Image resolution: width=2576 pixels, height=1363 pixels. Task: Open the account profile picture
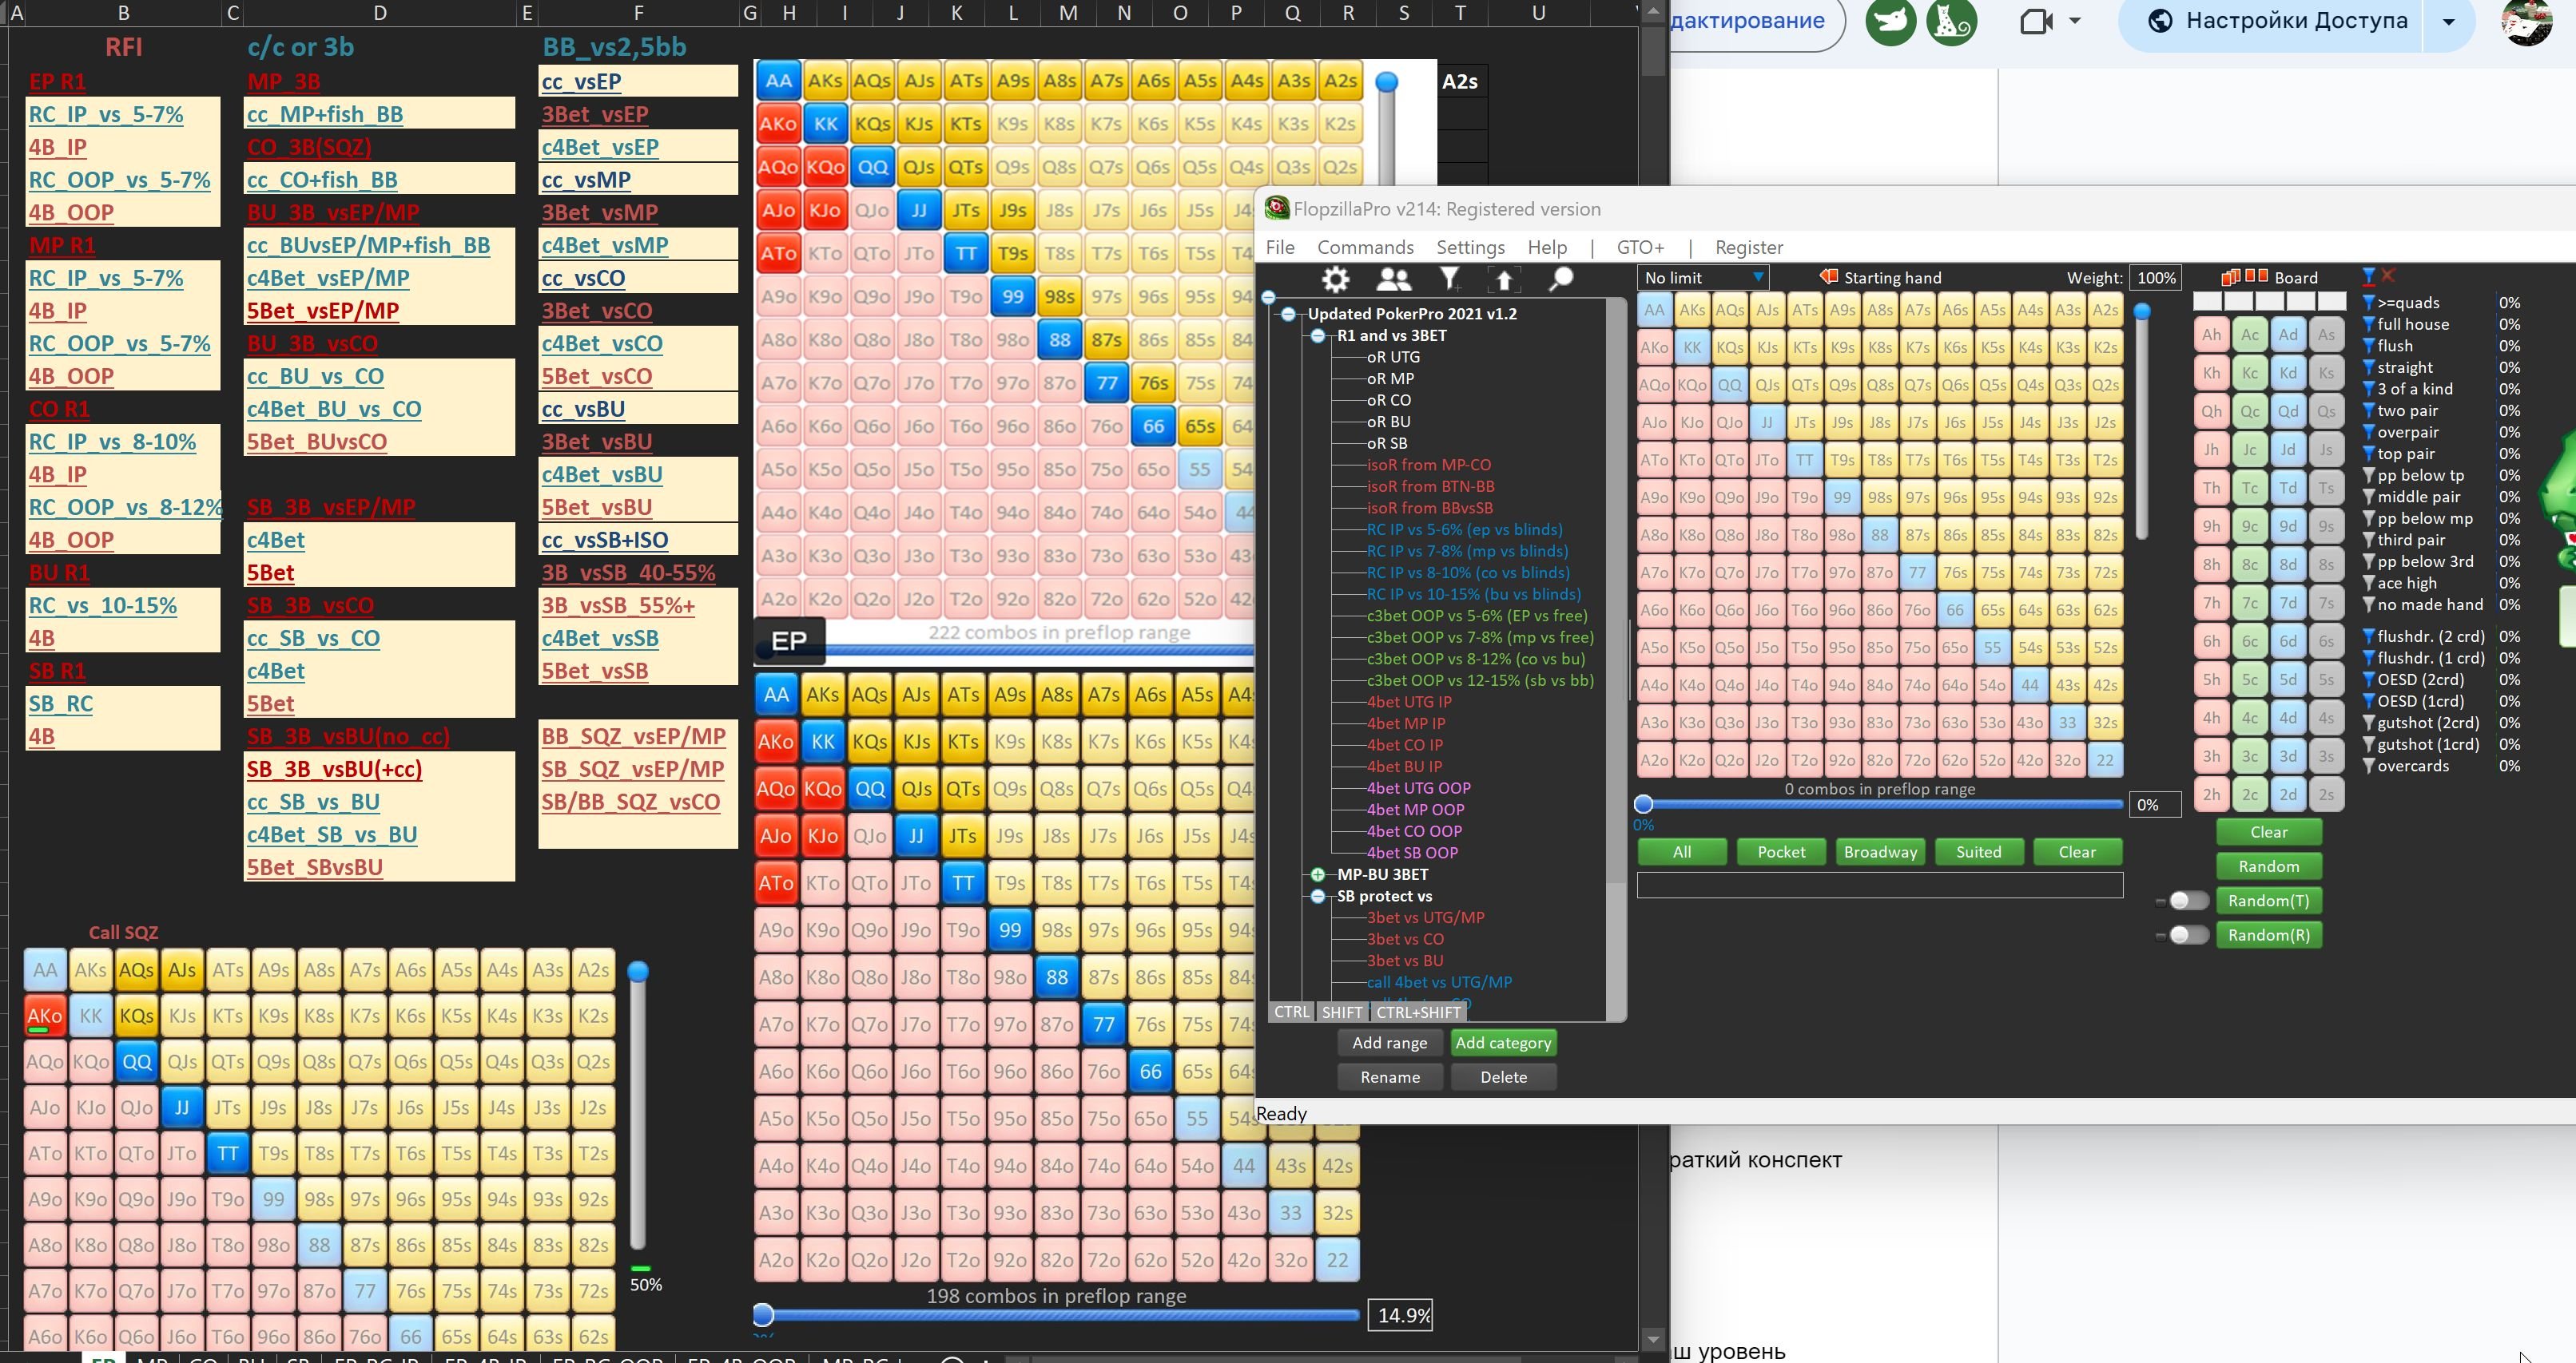pyautogui.click(x=2526, y=21)
